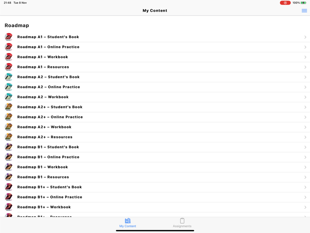Open 'Roadmap A1 – Workbook' title
Image resolution: width=310 pixels, height=233 pixels.
[x=42, y=57]
